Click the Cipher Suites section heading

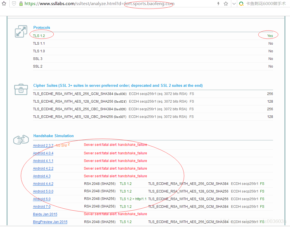point(118,86)
